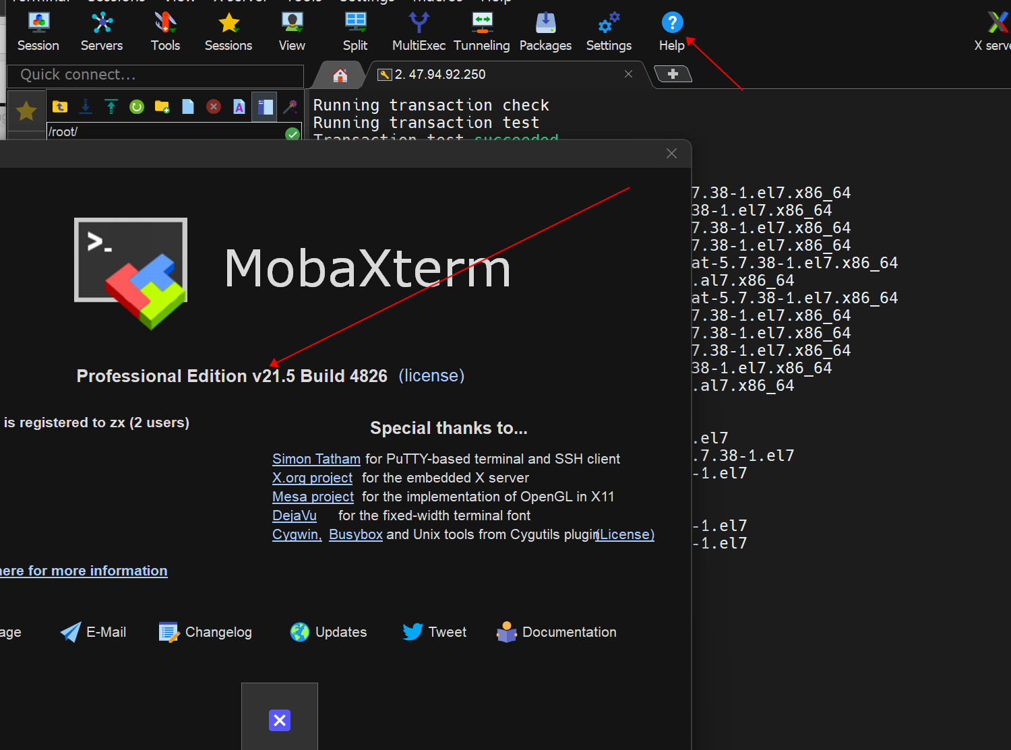Open the Busybox link
This screenshot has width=1011, height=750.
point(356,534)
